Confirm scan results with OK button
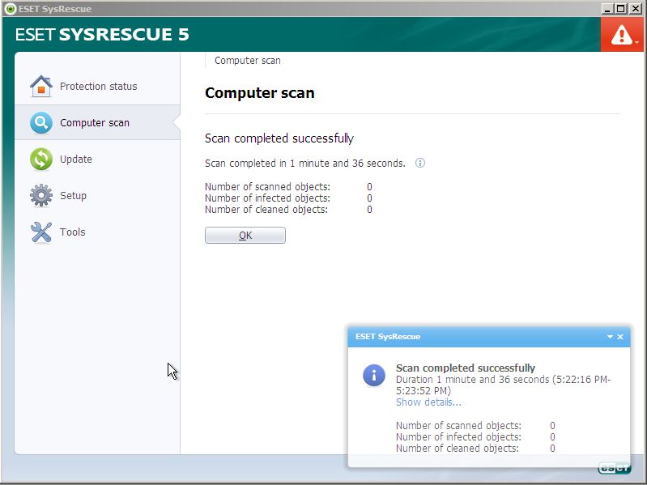Viewport: 647px width, 485px height. (x=245, y=235)
